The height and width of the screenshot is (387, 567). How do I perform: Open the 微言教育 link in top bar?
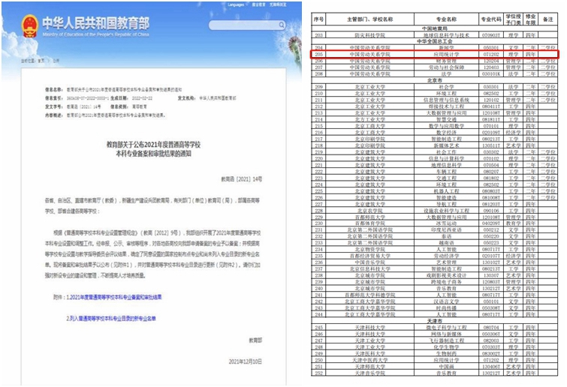pos(258,4)
